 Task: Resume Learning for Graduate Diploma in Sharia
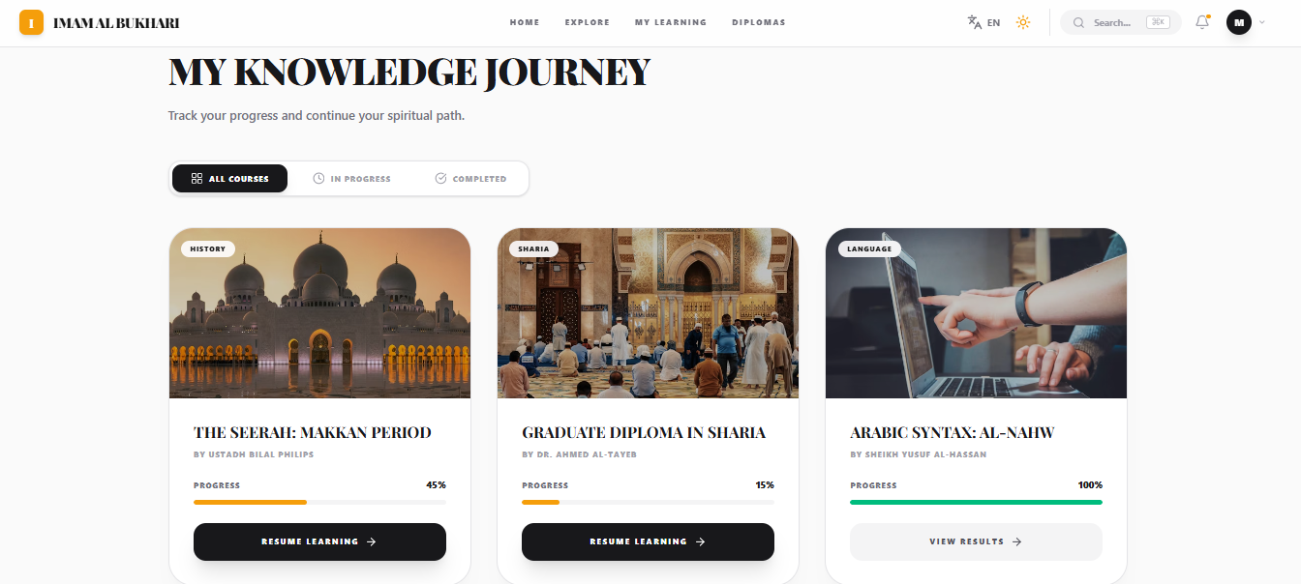point(648,541)
